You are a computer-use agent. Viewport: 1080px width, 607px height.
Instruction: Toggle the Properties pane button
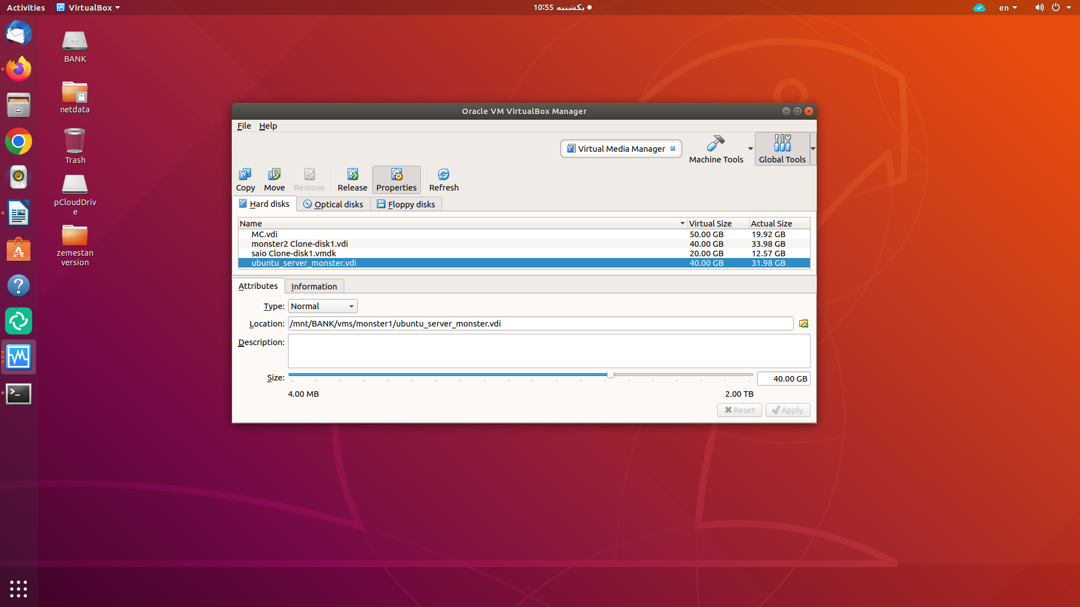396,180
